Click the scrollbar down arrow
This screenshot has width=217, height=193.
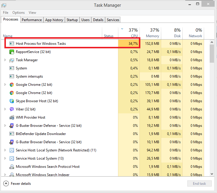212,174
